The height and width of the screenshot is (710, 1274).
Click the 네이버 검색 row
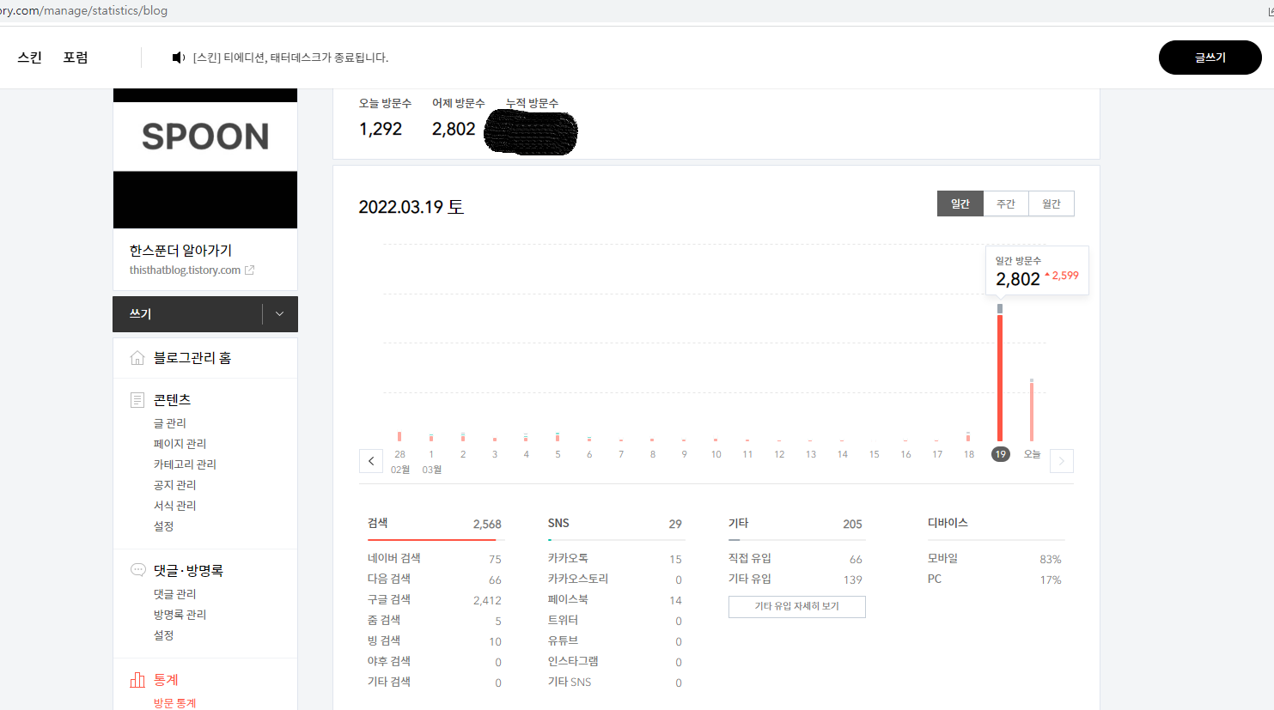(435, 559)
